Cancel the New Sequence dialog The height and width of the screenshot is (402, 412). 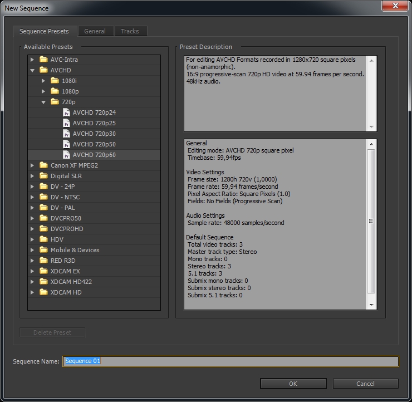(365, 384)
